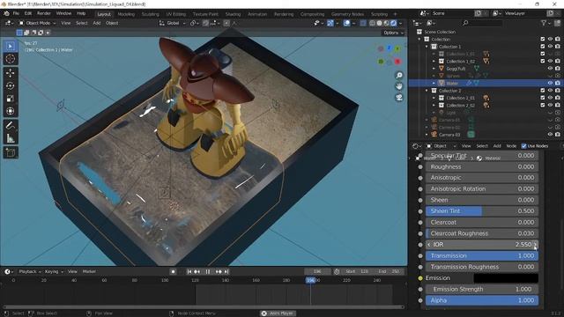Click the Blender logo menu icon
564x317 pixels.
(6, 13)
